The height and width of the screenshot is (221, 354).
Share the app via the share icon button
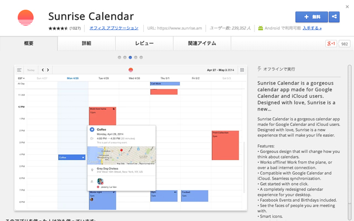tap(334, 17)
